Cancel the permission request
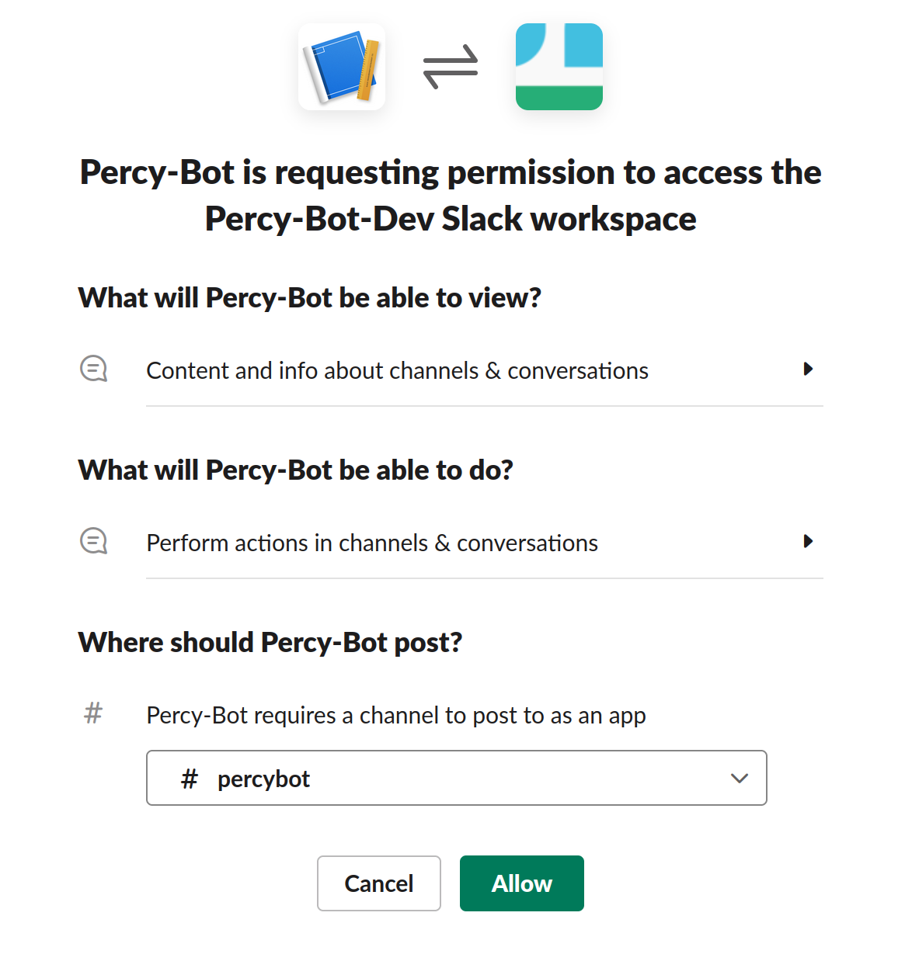The width and height of the screenshot is (912, 975). (379, 883)
